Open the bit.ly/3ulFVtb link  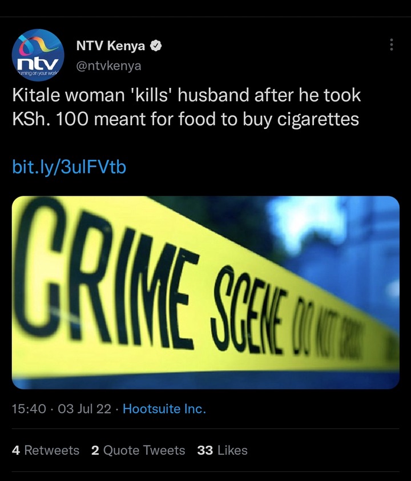(69, 167)
